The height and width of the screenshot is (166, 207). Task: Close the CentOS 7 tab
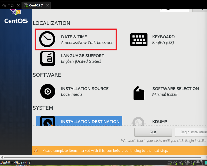(47, 5)
